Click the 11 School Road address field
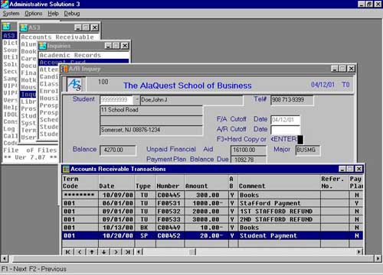 (x=151, y=110)
